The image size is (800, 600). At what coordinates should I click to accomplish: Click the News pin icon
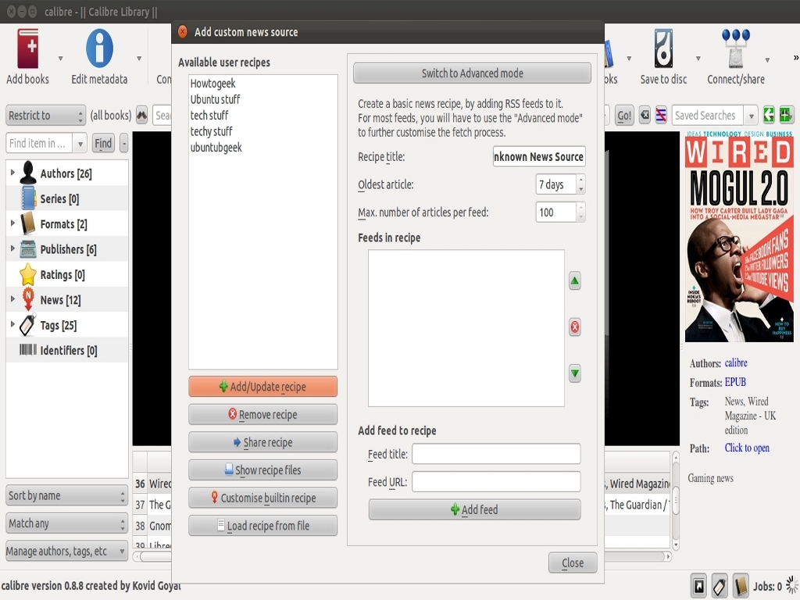coord(28,299)
